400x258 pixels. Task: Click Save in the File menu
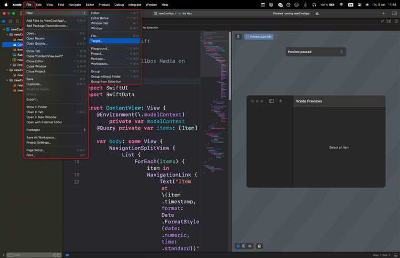tap(56, 79)
